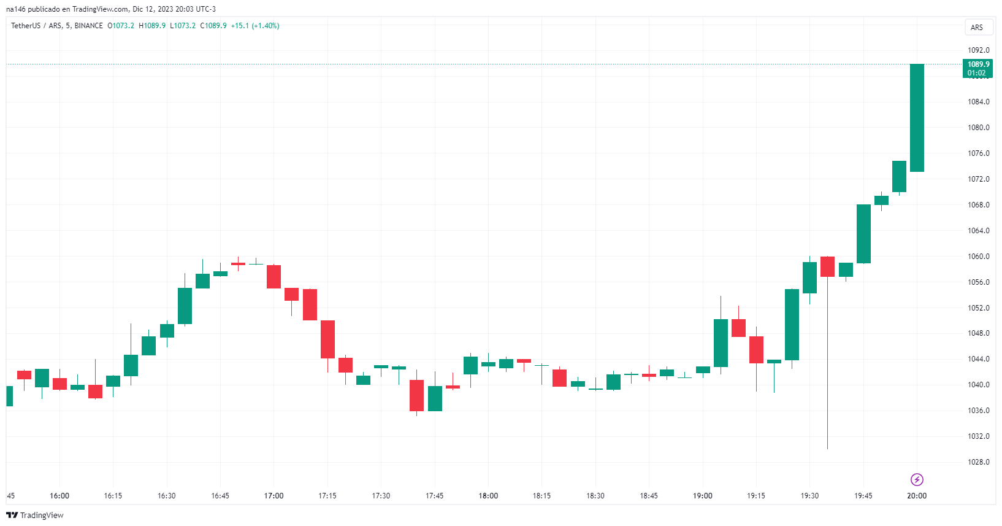
Task: Click the 19:45 time axis label
Action: (x=863, y=496)
